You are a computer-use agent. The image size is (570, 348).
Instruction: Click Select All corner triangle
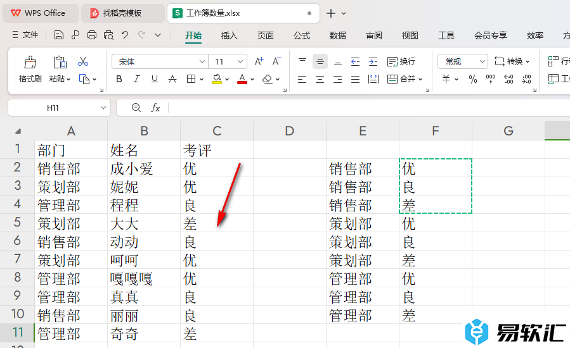tap(18, 131)
